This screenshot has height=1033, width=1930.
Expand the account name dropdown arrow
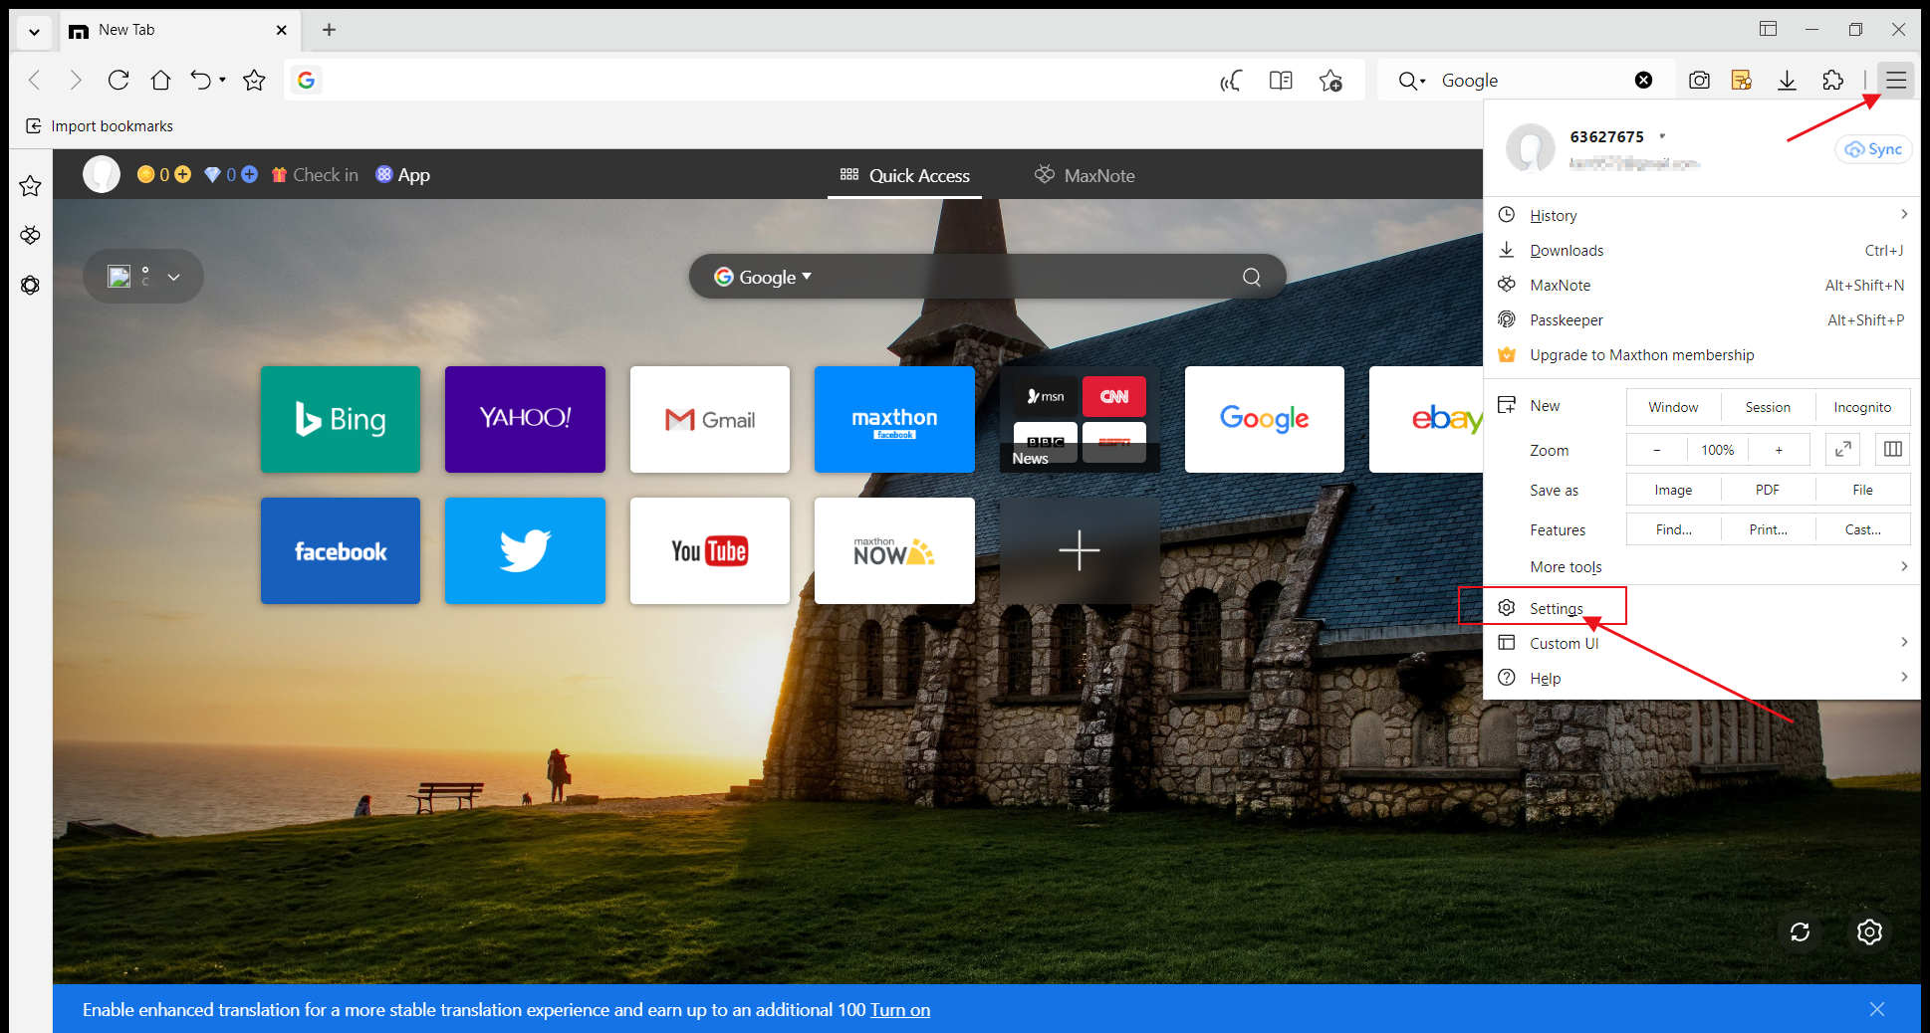coord(1662,136)
